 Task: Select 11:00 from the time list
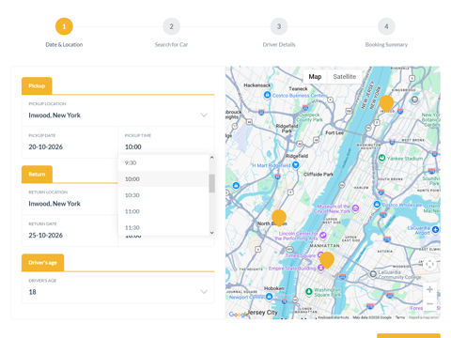[163, 211]
